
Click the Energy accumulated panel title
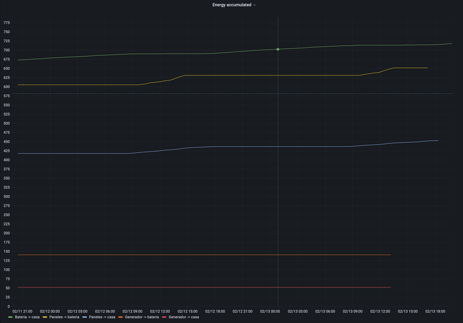click(x=231, y=5)
